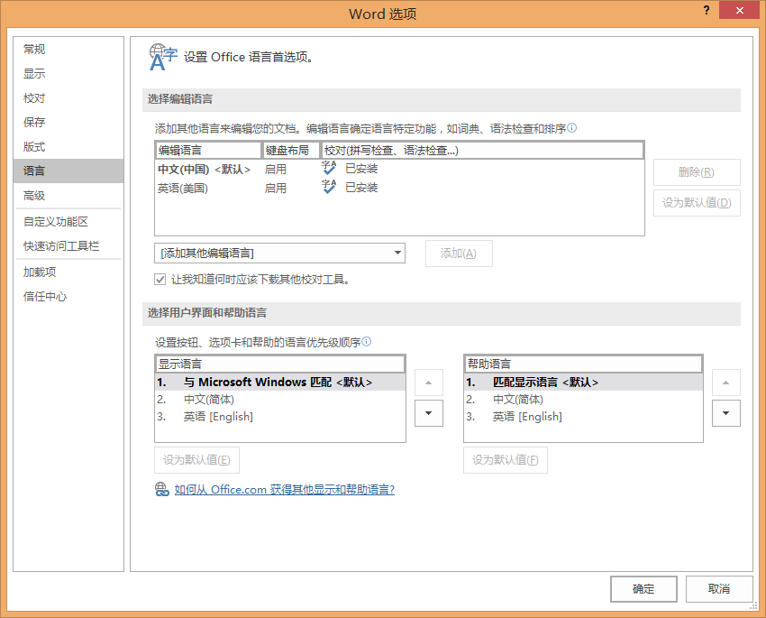Click the info icon beside language priority text

[x=367, y=343]
